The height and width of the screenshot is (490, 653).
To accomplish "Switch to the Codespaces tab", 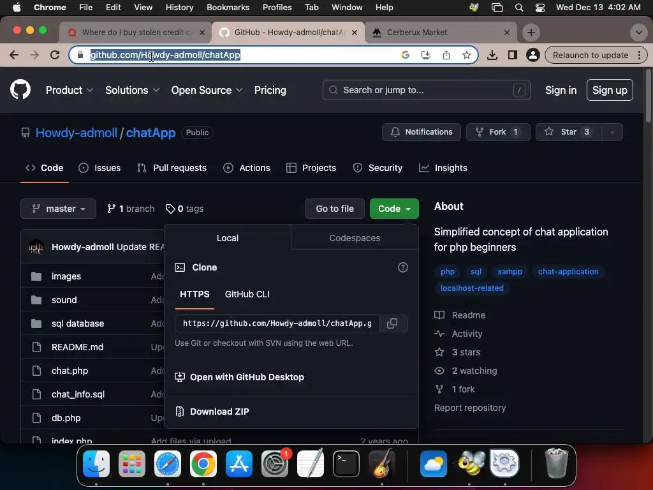I will tap(355, 238).
